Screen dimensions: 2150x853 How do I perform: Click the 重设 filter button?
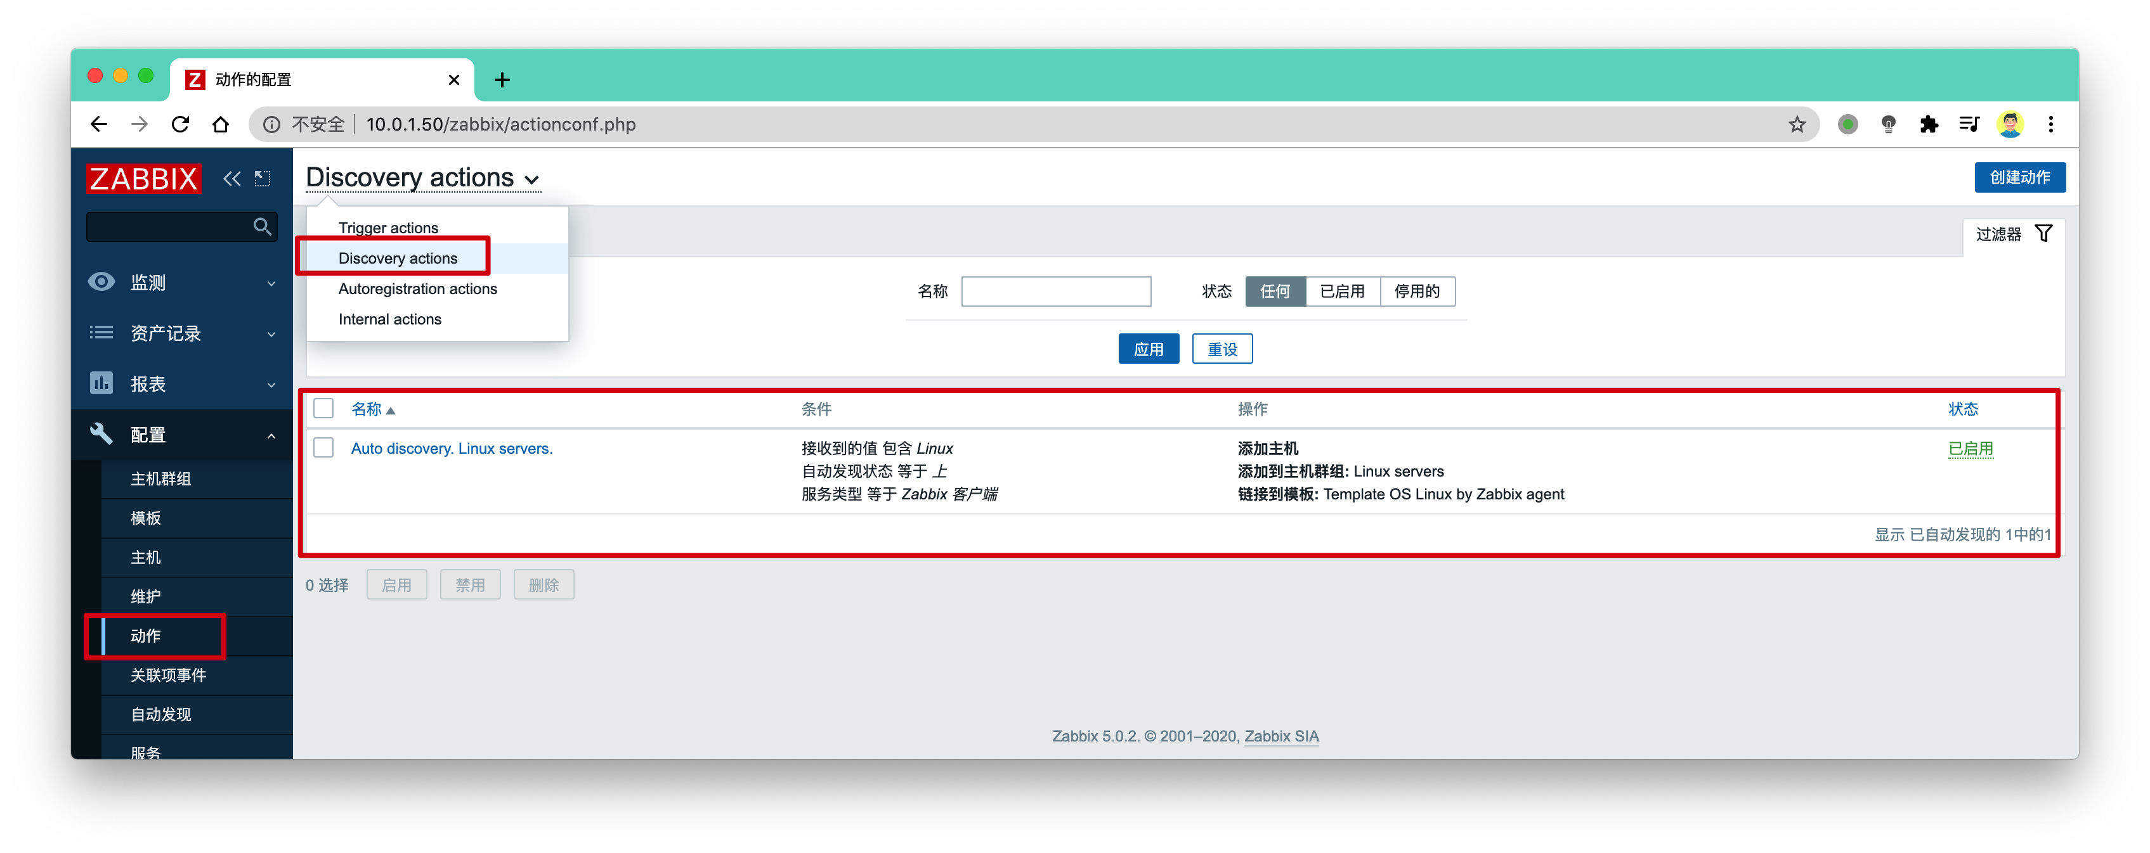click(x=1222, y=349)
